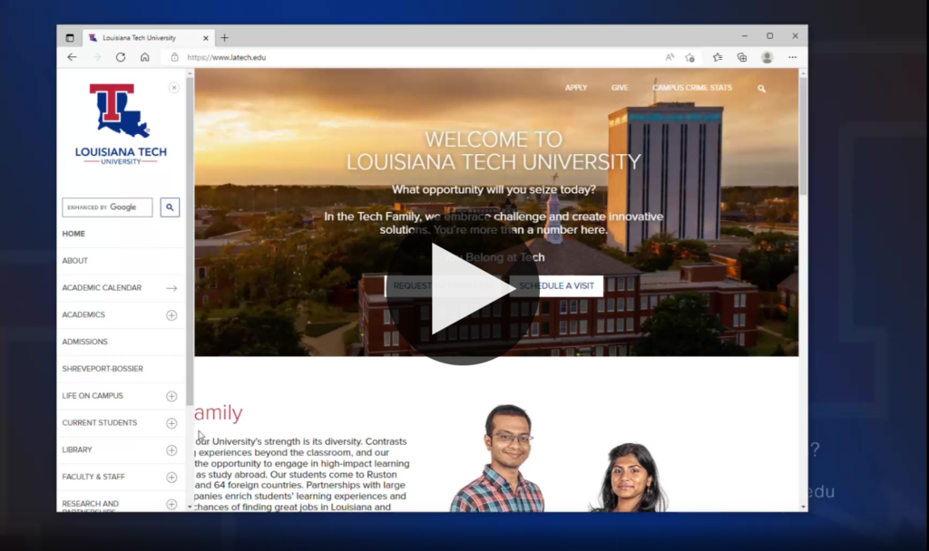Click the site lock icon in address bar

click(x=174, y=57)
